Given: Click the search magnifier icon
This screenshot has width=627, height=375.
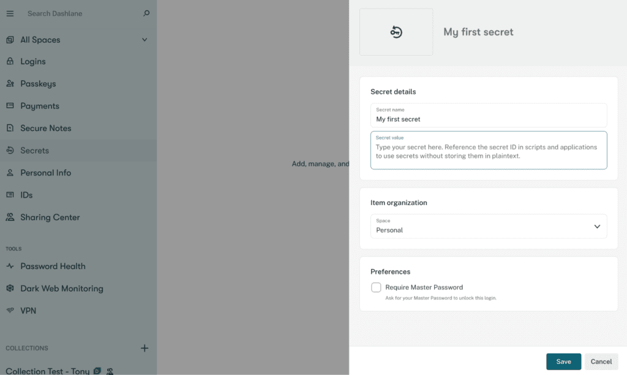Looking at the screenshot, I should click(x=146, y=13).
